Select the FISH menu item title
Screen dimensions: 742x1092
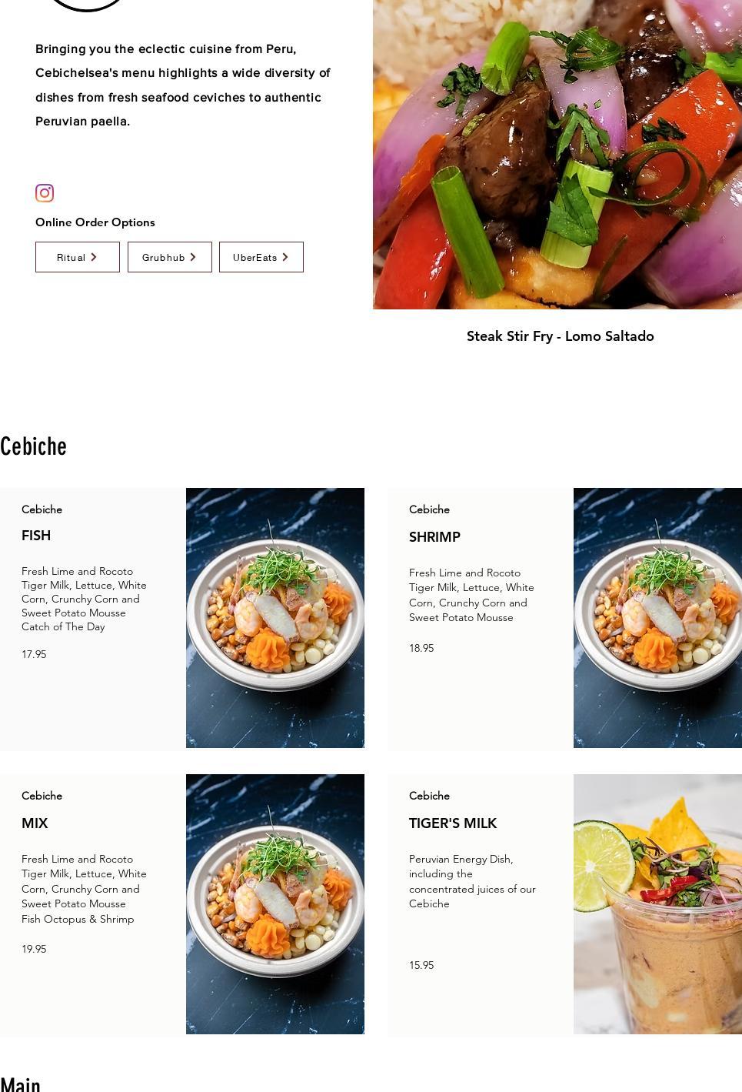[x=36, y=536]
